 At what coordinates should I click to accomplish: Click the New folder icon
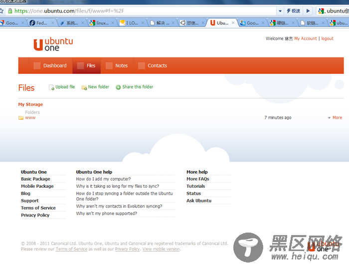click(84, 88)
